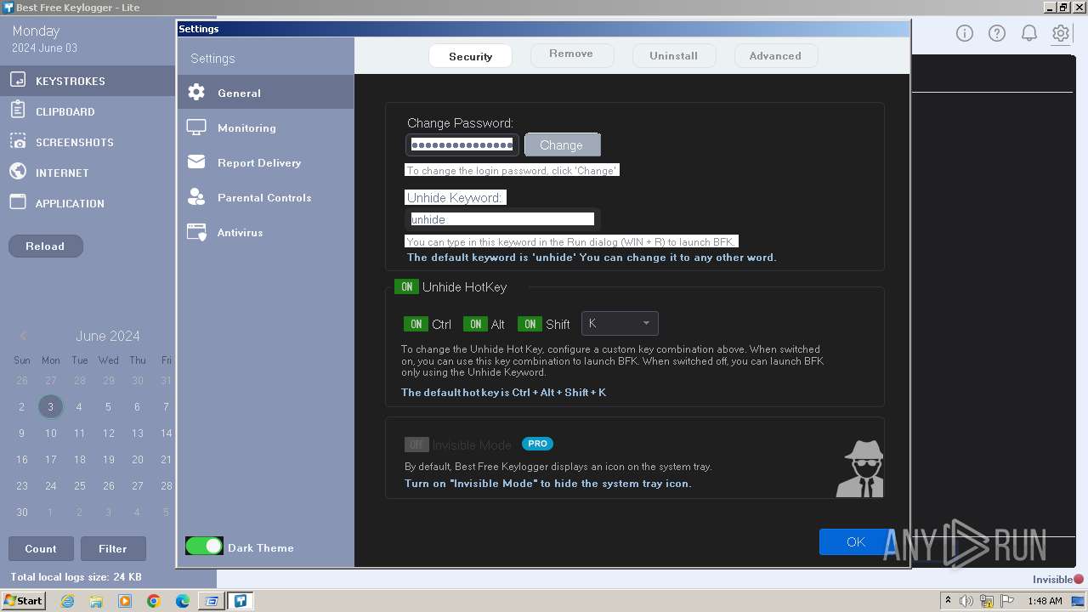Toggle the Dark Theme switch
The height and width of the screenshot is (612, 1088).
(204, 547)
